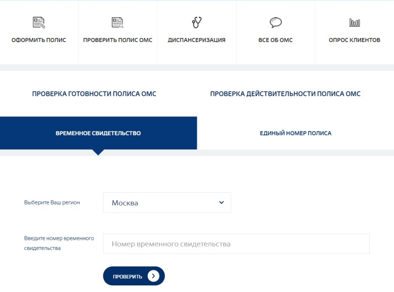
Task: Focus the Номер временного свидетельства input field
Action: coord(236,244)
